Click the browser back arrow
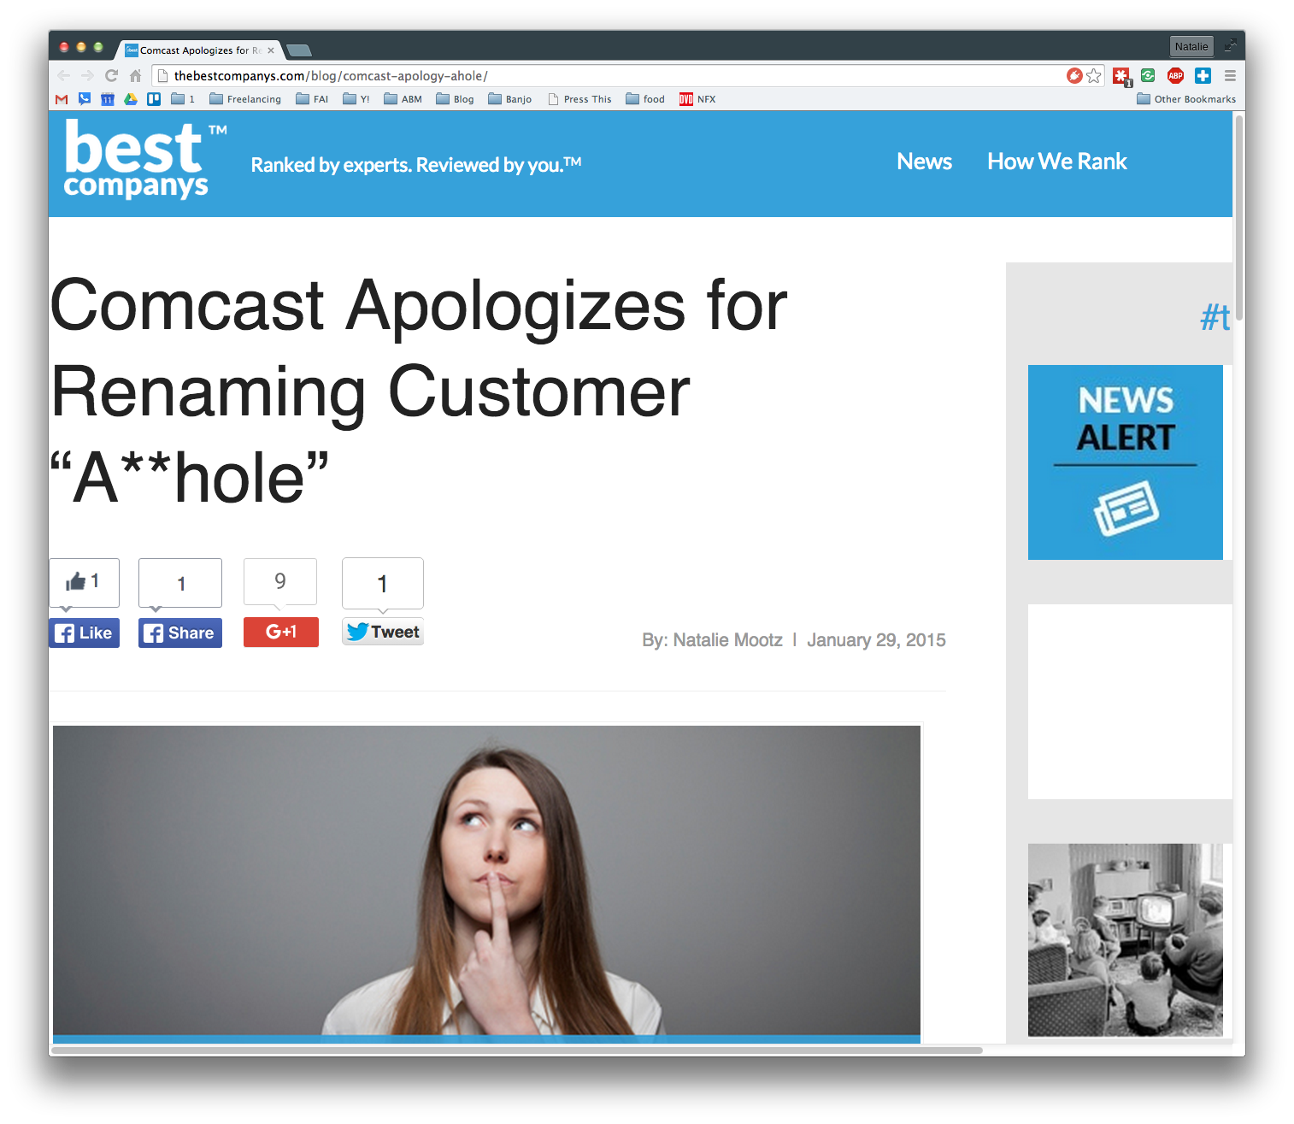Viewport: 1294px width, 1124px height. tap(64, 76)
